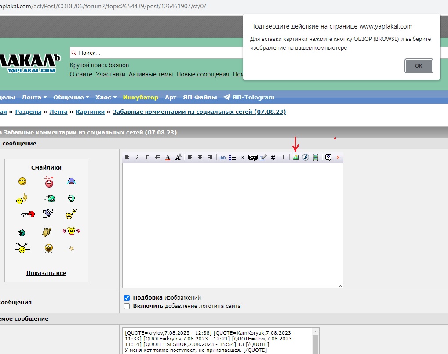This screenshot has height=354, width=448.
Task: Insert Flash content icon
Action: pyautogui.click(x=306, y=157)
